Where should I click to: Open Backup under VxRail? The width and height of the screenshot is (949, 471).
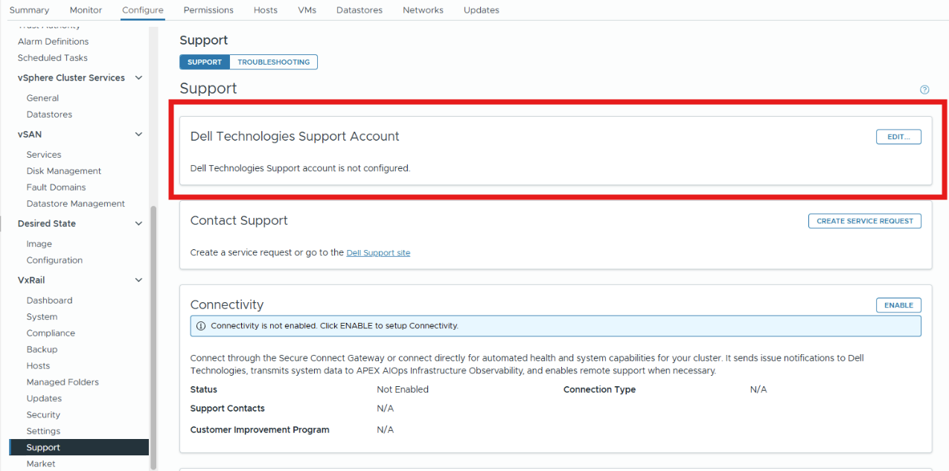[x=42, y=350]
